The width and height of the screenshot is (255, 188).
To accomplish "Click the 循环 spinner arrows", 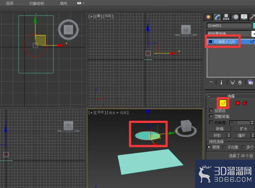I will [253, 135].
